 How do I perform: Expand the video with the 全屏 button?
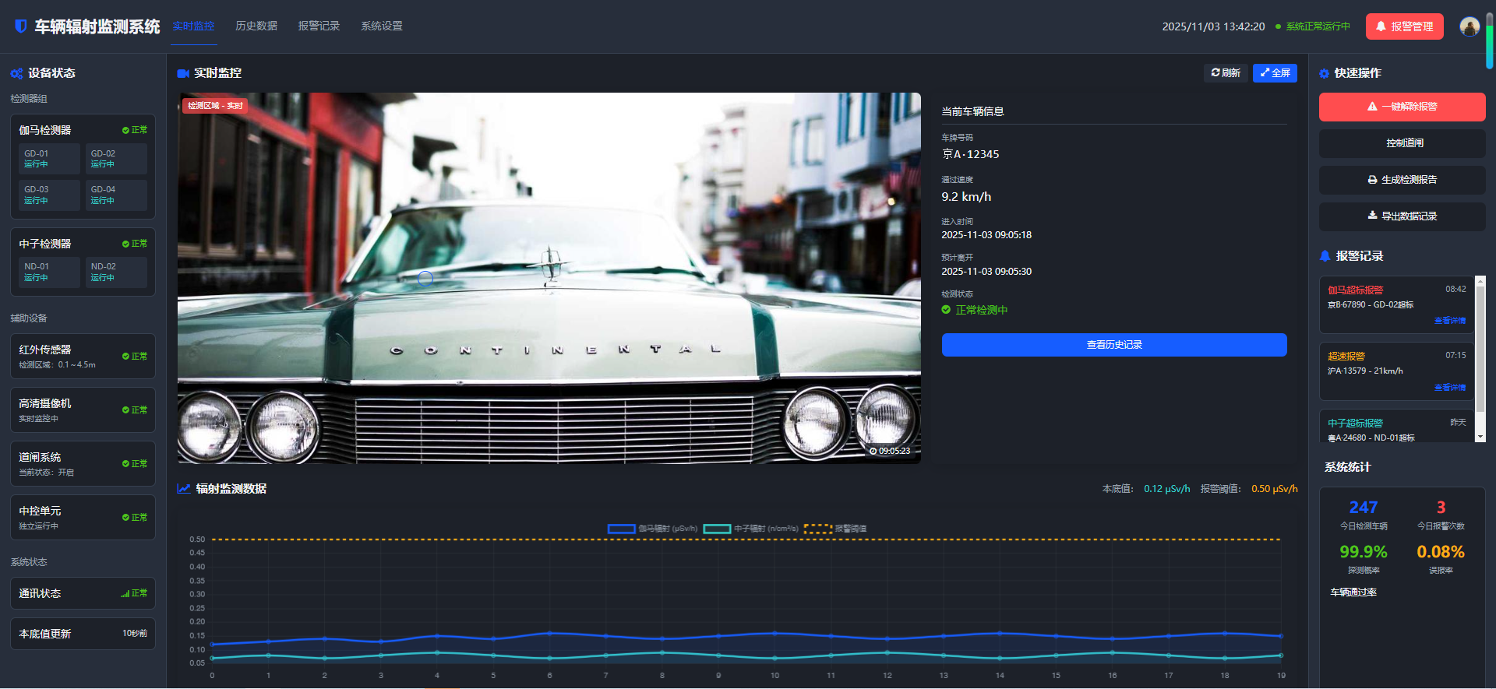tap(1275, 73)
